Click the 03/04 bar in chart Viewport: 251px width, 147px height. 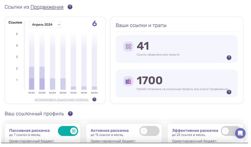click(42, 78)
